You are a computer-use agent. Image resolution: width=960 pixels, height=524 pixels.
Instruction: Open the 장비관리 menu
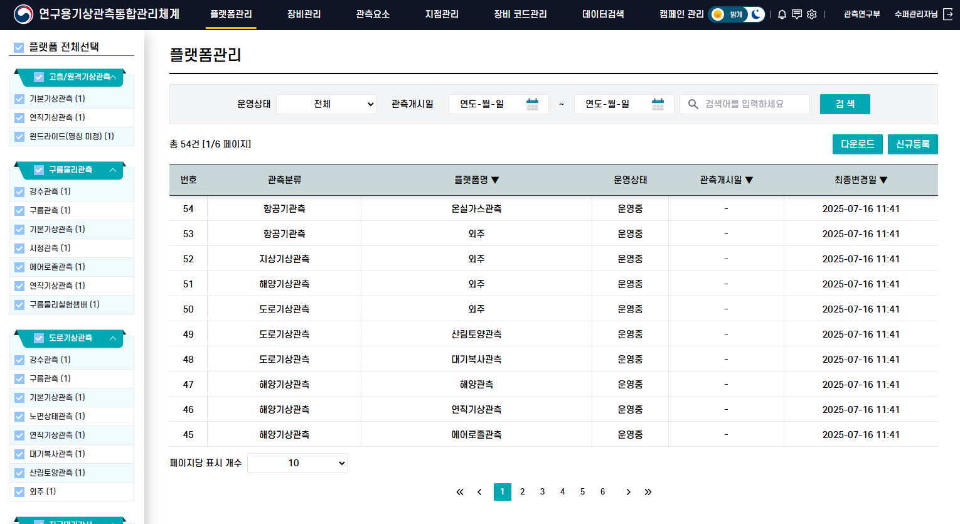tap(304, 14)
